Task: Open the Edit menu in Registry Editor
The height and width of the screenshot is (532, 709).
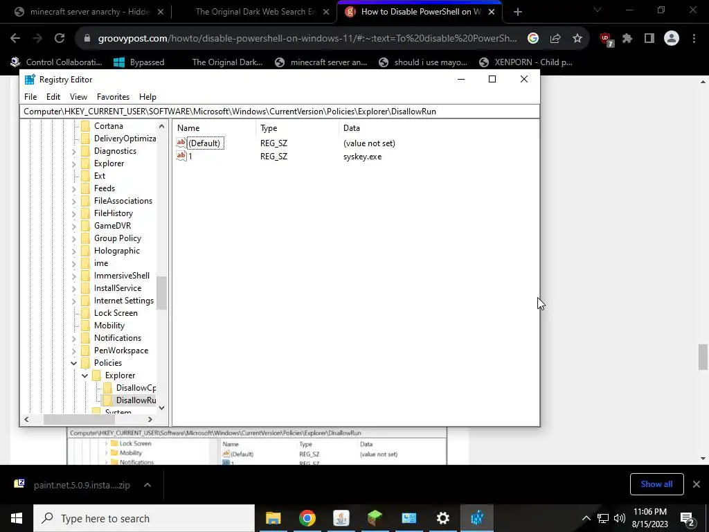Action: pyautogui.click(x=53, y=97)
